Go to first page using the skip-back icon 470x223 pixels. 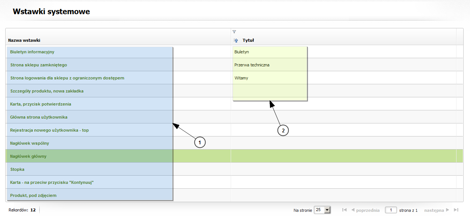(x=345, y=210)
